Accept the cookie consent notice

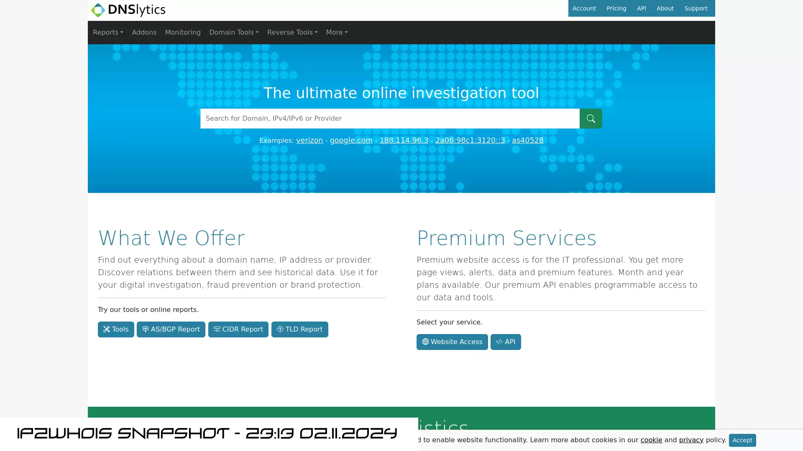click(x=742, y=440)
